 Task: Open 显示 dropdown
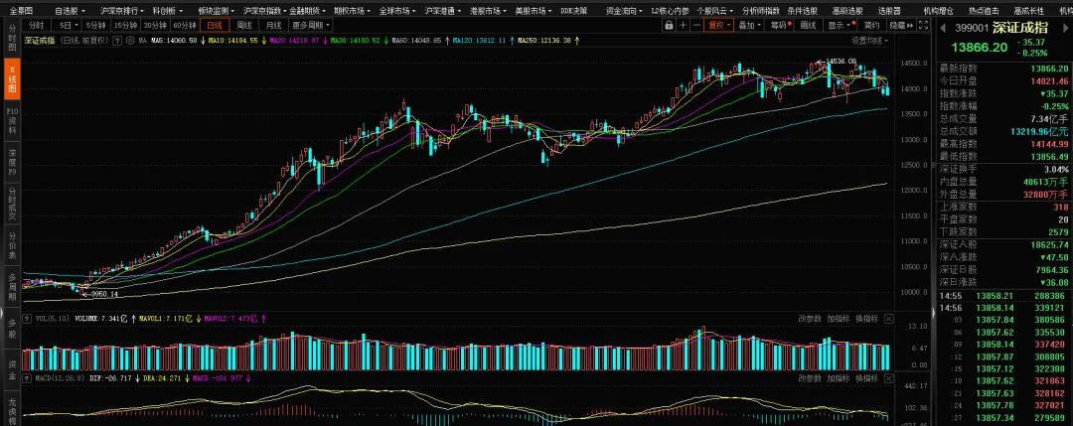click(x=840, y=25)
